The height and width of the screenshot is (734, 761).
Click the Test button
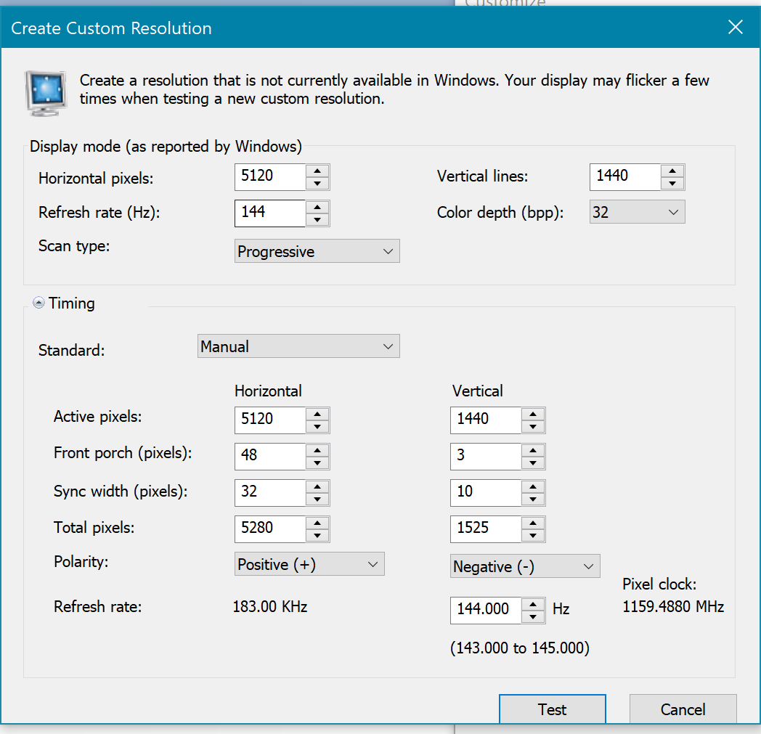point(552,709)
